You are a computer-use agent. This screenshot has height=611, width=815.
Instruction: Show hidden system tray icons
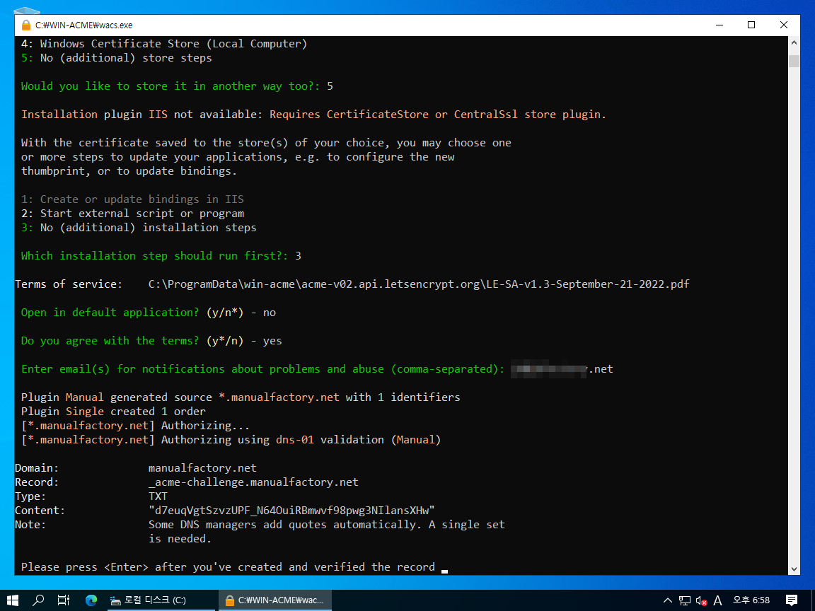pyautogui.click(x=668, y=600)
